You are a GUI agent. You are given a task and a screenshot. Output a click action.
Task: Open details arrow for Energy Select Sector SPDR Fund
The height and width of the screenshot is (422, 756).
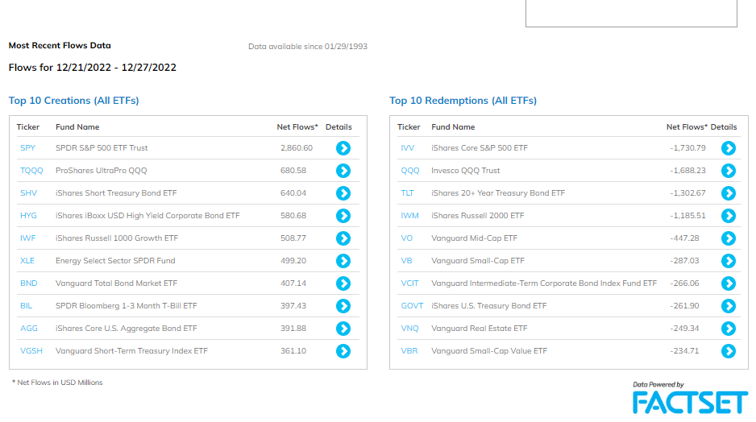(x=343, y=261)
